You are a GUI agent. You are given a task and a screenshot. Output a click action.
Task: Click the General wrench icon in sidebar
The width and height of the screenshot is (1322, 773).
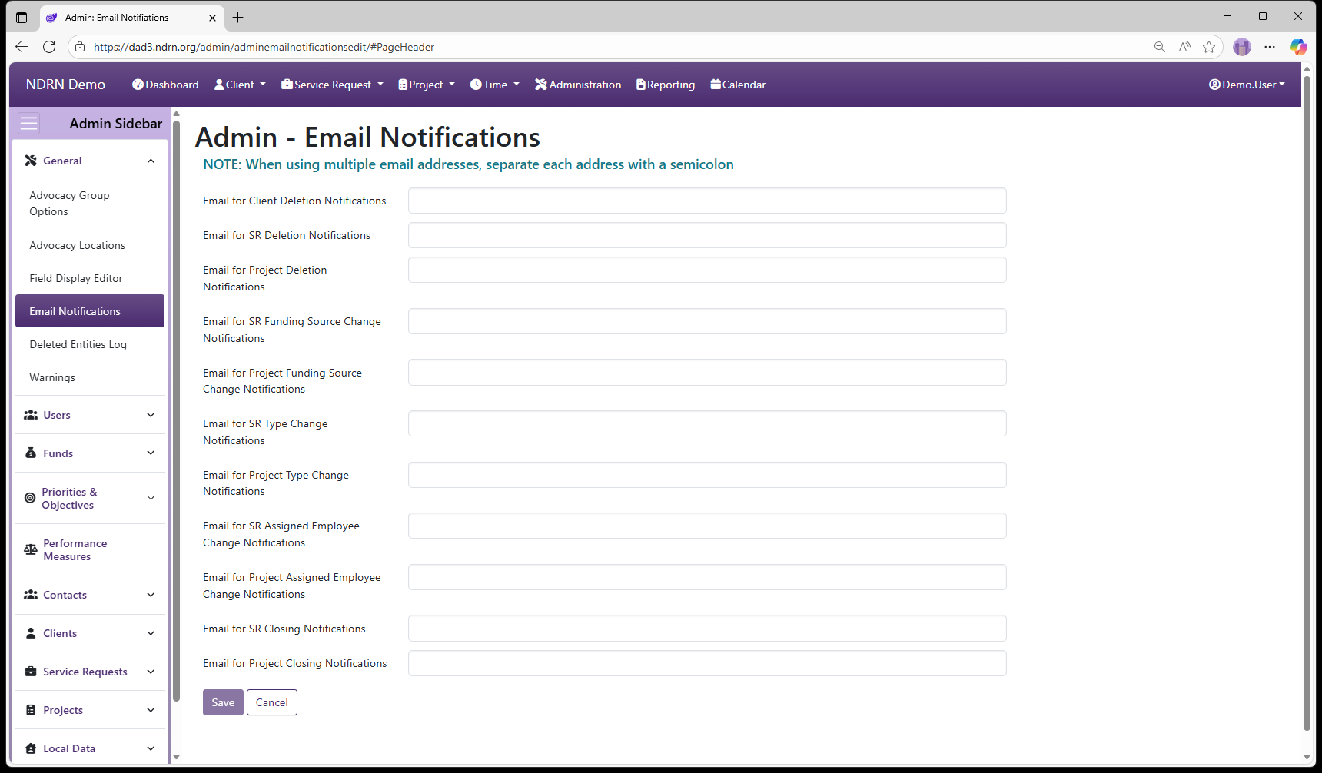coord(31,161)
